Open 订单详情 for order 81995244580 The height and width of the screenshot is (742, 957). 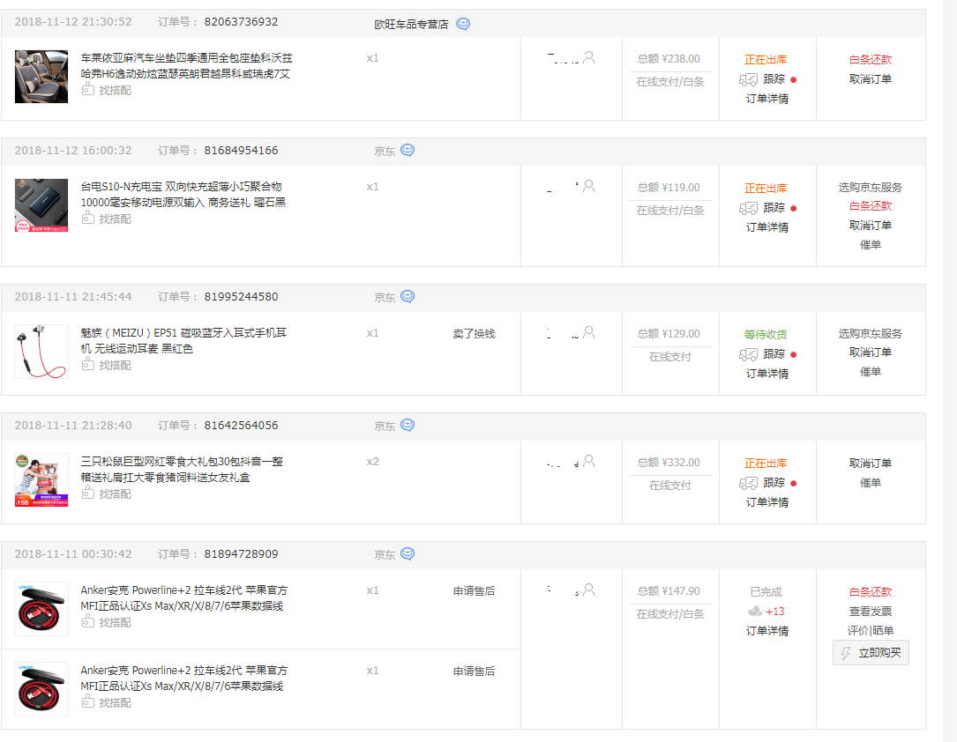point(767,374)
